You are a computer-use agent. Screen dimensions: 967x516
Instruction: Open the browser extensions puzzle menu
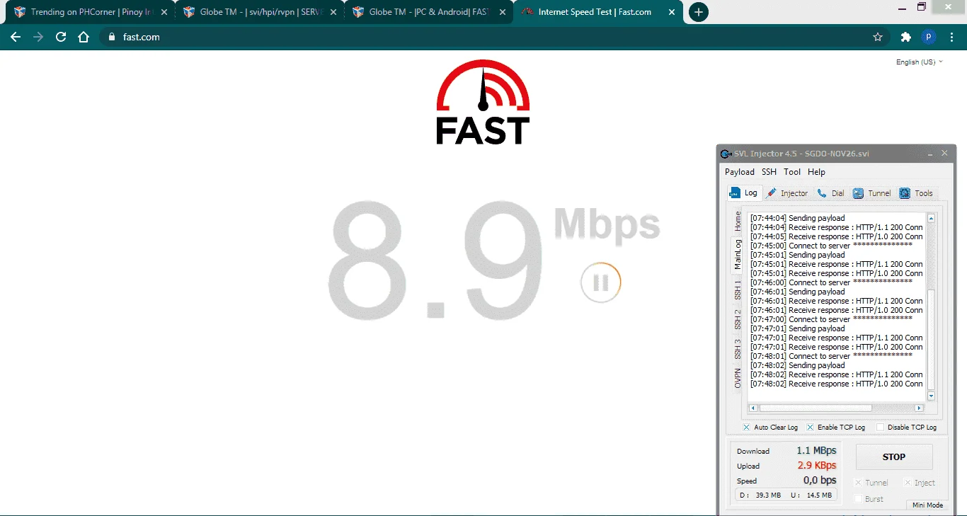905,37
